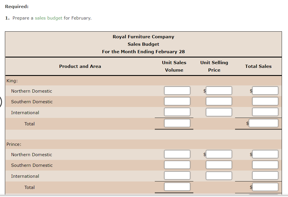Click King Southern Domestic total sales box

pyautogui.click(x=265, y=101)
